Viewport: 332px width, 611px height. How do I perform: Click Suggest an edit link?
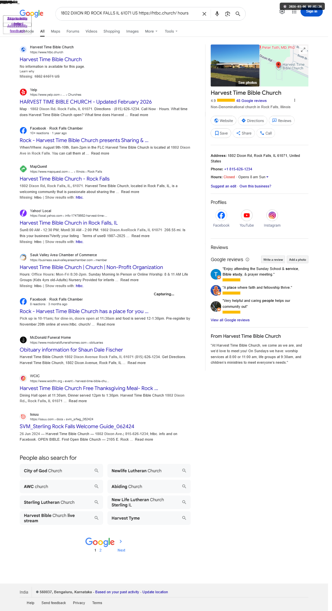click(223, 186)
